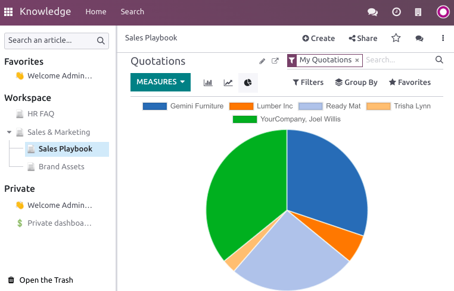
Task: Switch to line chart view
Action: 228,83
